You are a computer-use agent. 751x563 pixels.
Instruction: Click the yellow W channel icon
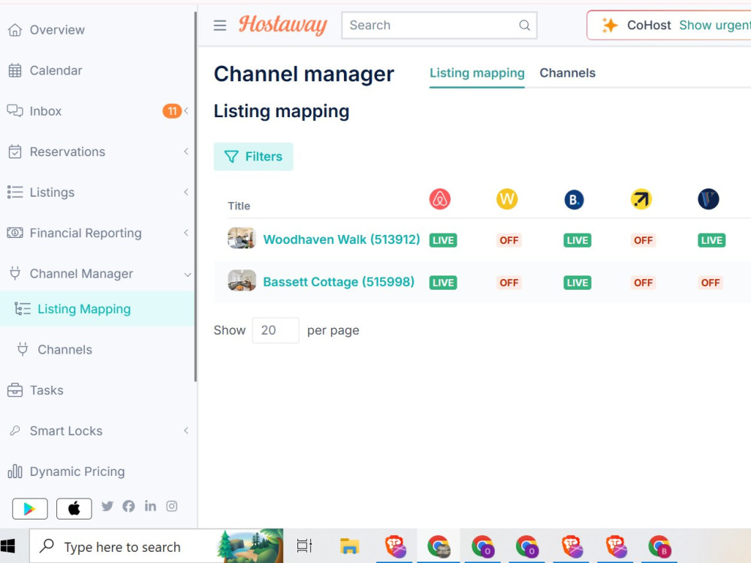tap(507, 199)
